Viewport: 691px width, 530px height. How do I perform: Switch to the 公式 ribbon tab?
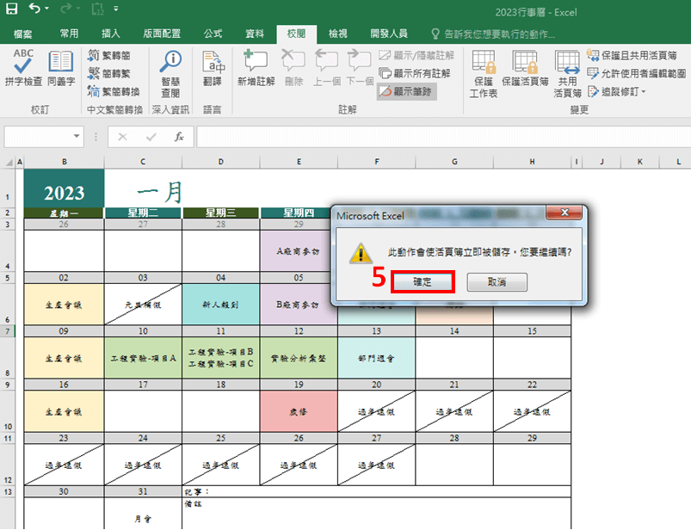point(213,34)
